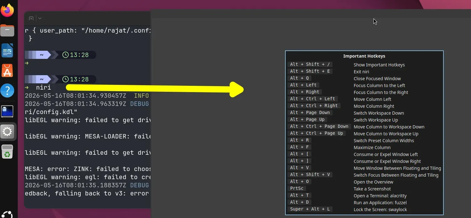This screenshot has width=471, height=218.
Task: Select terminal line 'libEGL warning: egl: failed'
Action: 88,177
